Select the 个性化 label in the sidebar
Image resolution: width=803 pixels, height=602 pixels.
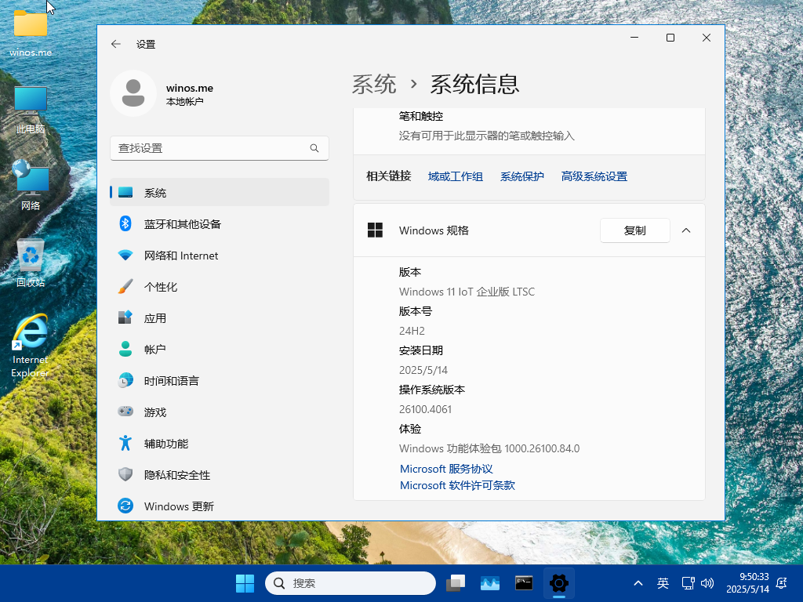(161, 287)
